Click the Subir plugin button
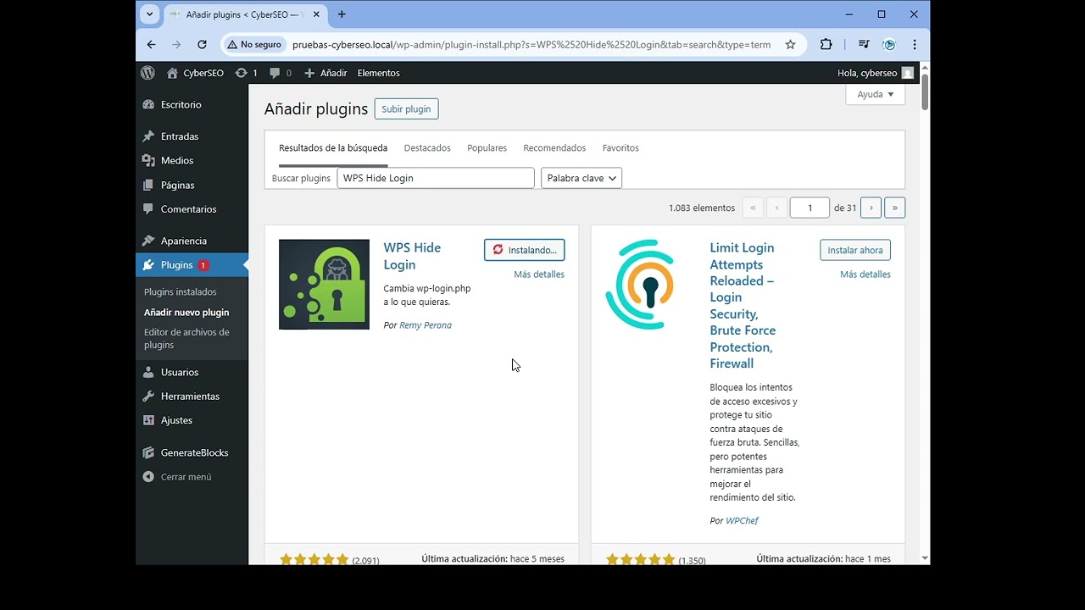Screen dimensions: 1085x610 [406, 108]
